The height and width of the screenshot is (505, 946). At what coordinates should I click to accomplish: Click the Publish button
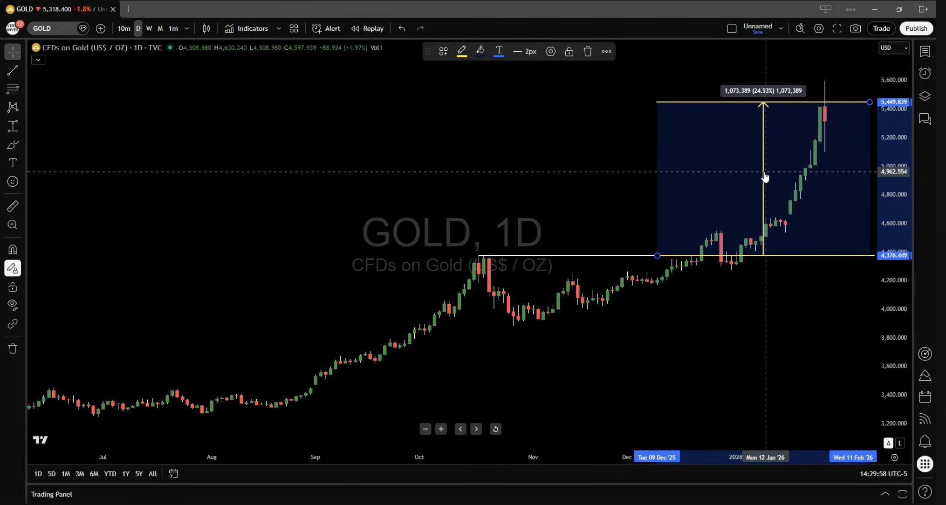(916, 28)
